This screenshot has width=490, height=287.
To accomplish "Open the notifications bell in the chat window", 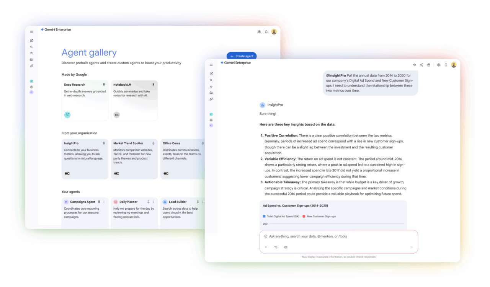I will click(x=446, y=65).
